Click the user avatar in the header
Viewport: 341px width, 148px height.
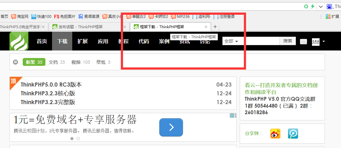tap(315, 42)
